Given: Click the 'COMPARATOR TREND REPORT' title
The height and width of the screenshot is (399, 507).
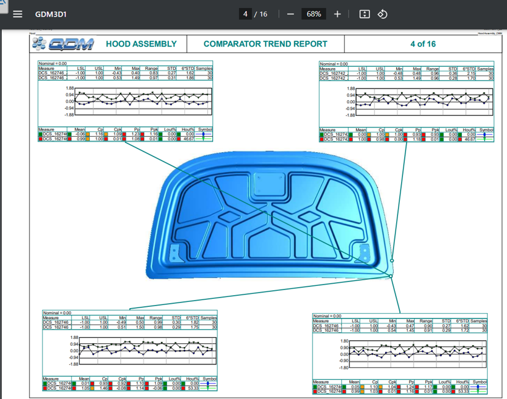Looking at the screenshot, I should tap(266, 44).
